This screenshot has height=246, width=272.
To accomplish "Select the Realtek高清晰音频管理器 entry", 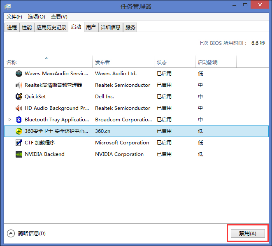I will pyautogui.click(x=53, y=85).
